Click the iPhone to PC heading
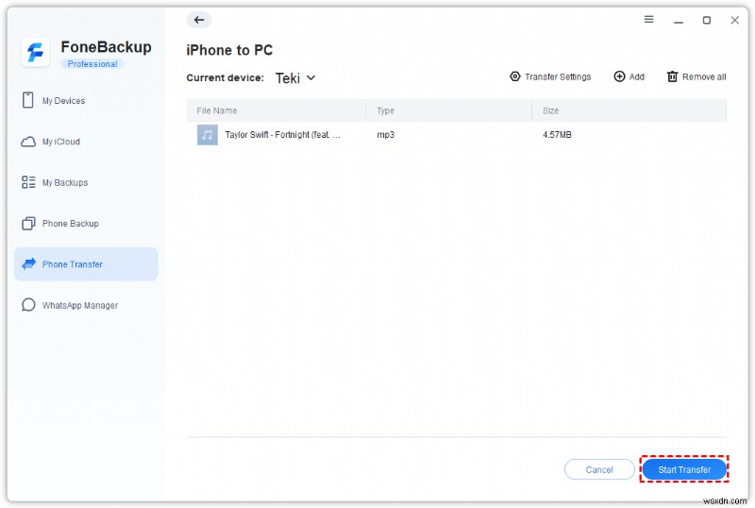 [x=229, y=50]
